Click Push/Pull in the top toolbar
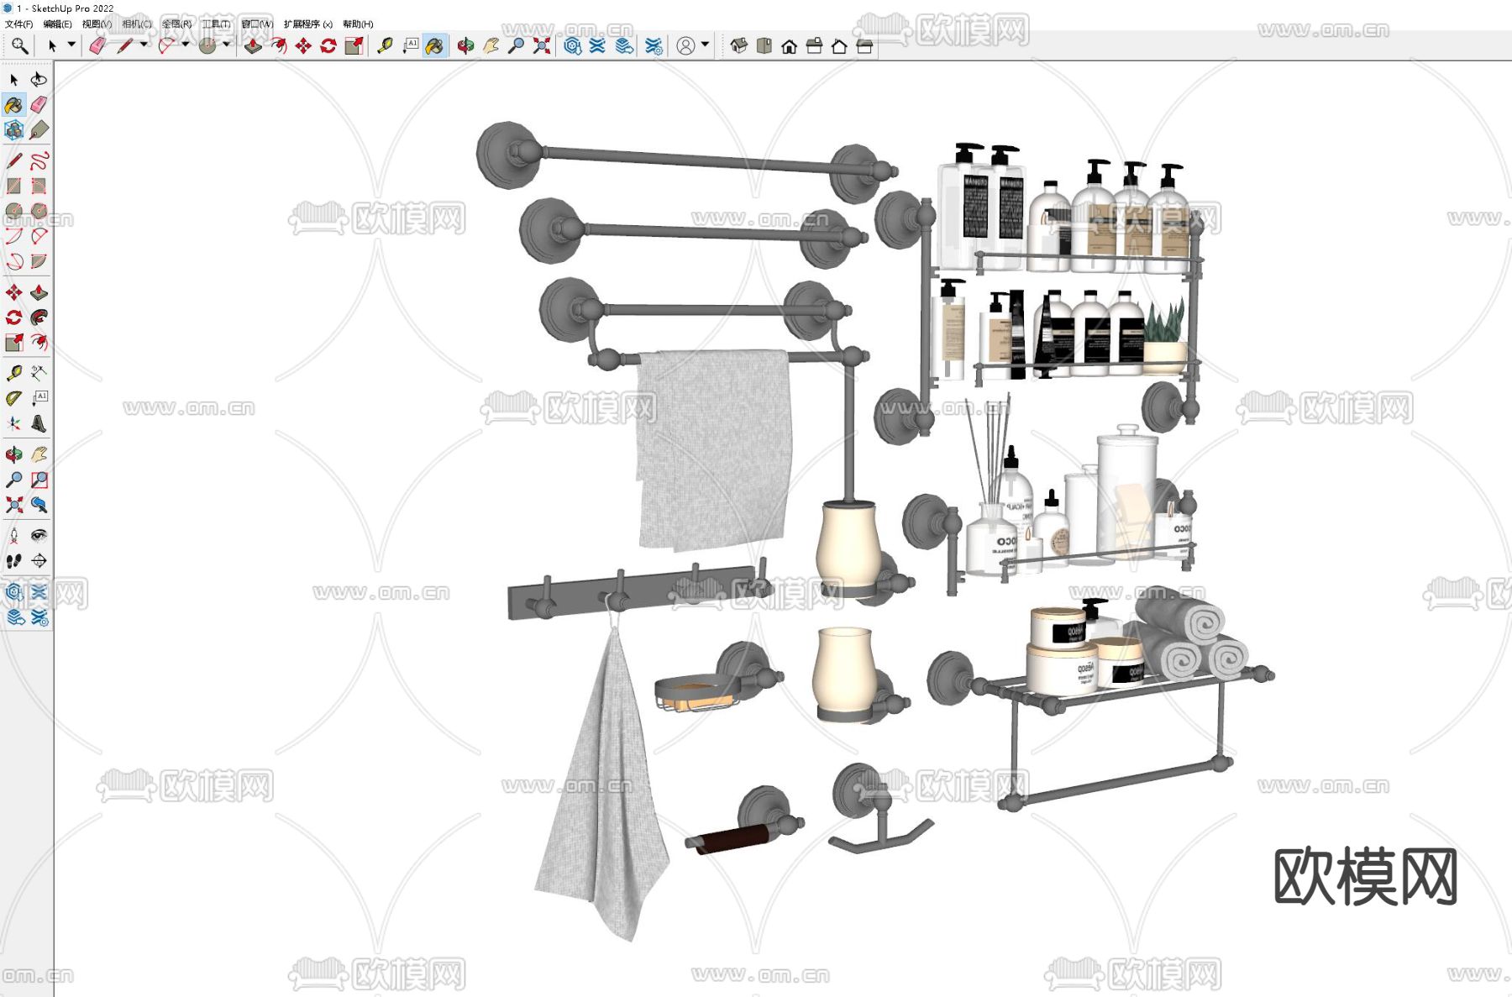Viewport: 1512px width, 997px height. click(x=253, y=45)
